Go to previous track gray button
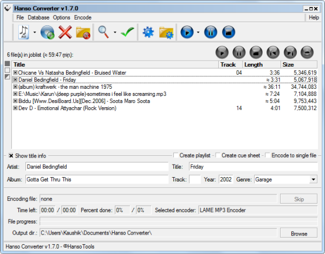This screenshot has width=325, height=254. tap(273, 53)
